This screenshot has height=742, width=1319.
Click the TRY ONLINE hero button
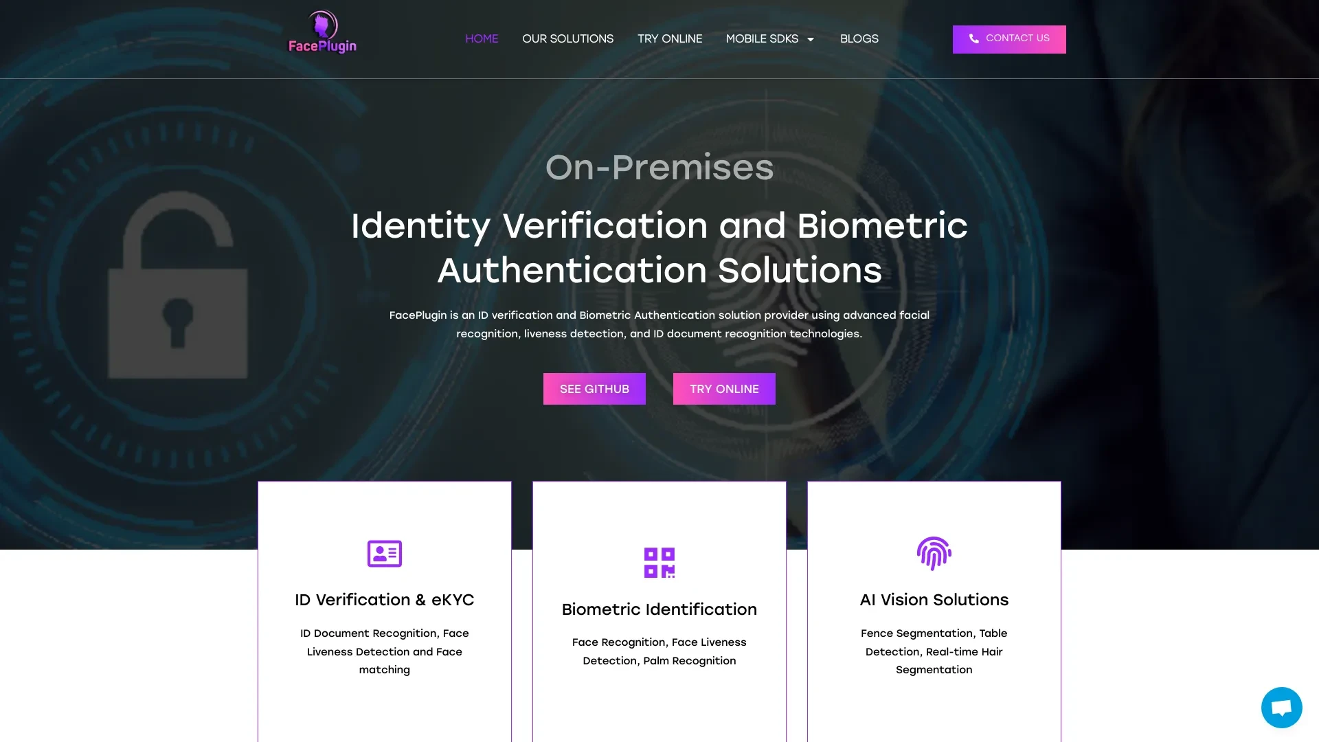coord(724,389)
